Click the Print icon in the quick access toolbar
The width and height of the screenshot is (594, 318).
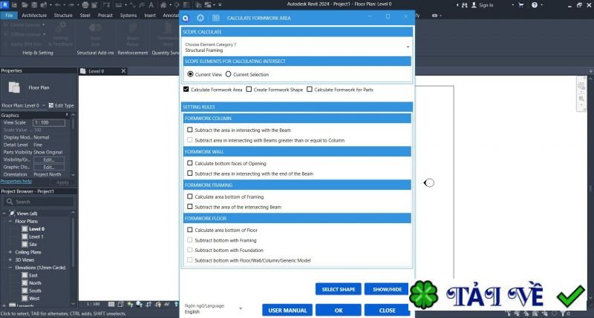point(85,5)
